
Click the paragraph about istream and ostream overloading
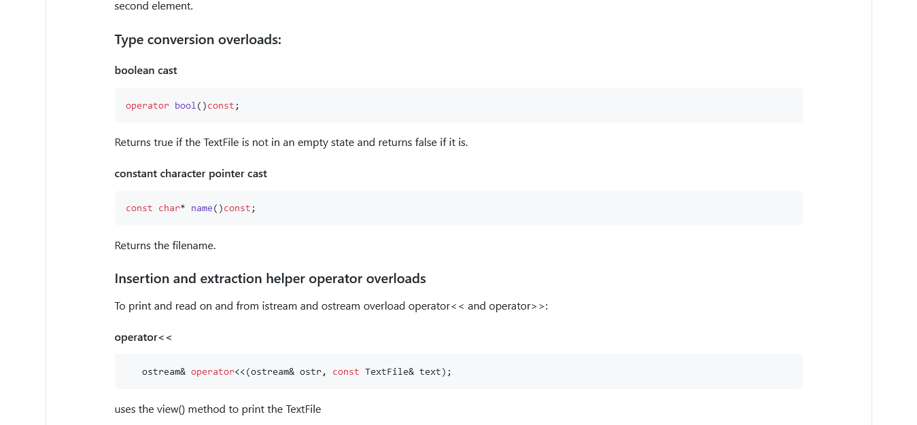[331, 306]
